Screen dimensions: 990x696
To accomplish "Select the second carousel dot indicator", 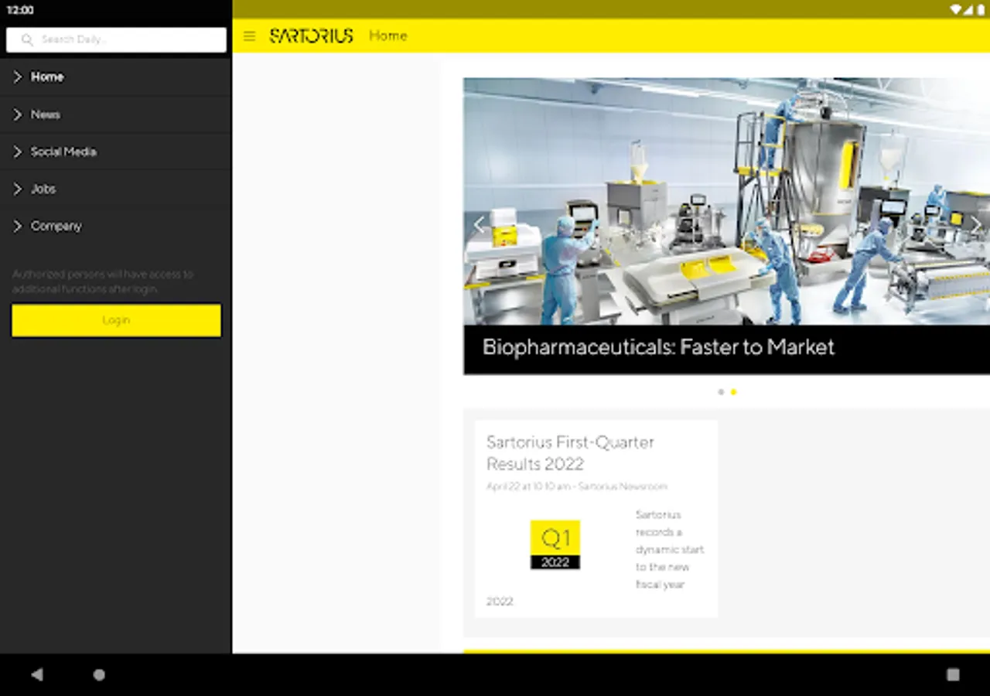I will coord(733,392).
